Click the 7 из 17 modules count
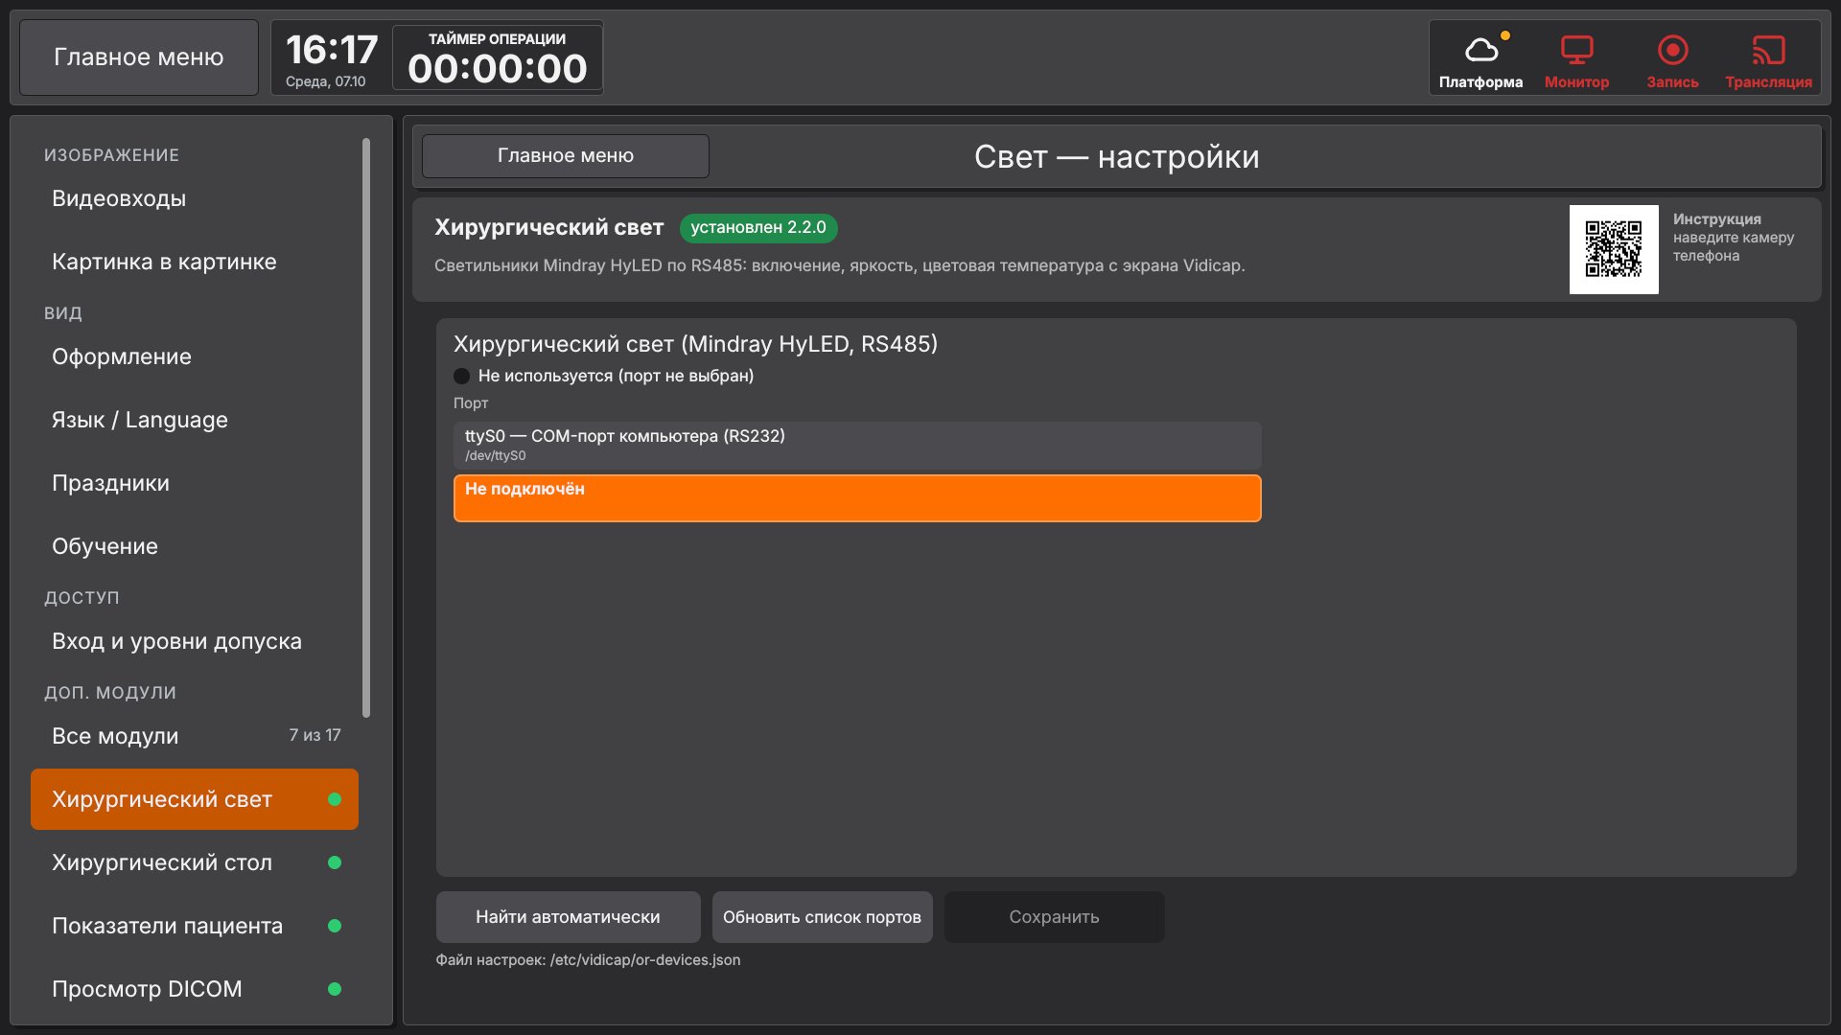Image resolution: width=1841 pixels, height=1035 pixels. [315, 735]
